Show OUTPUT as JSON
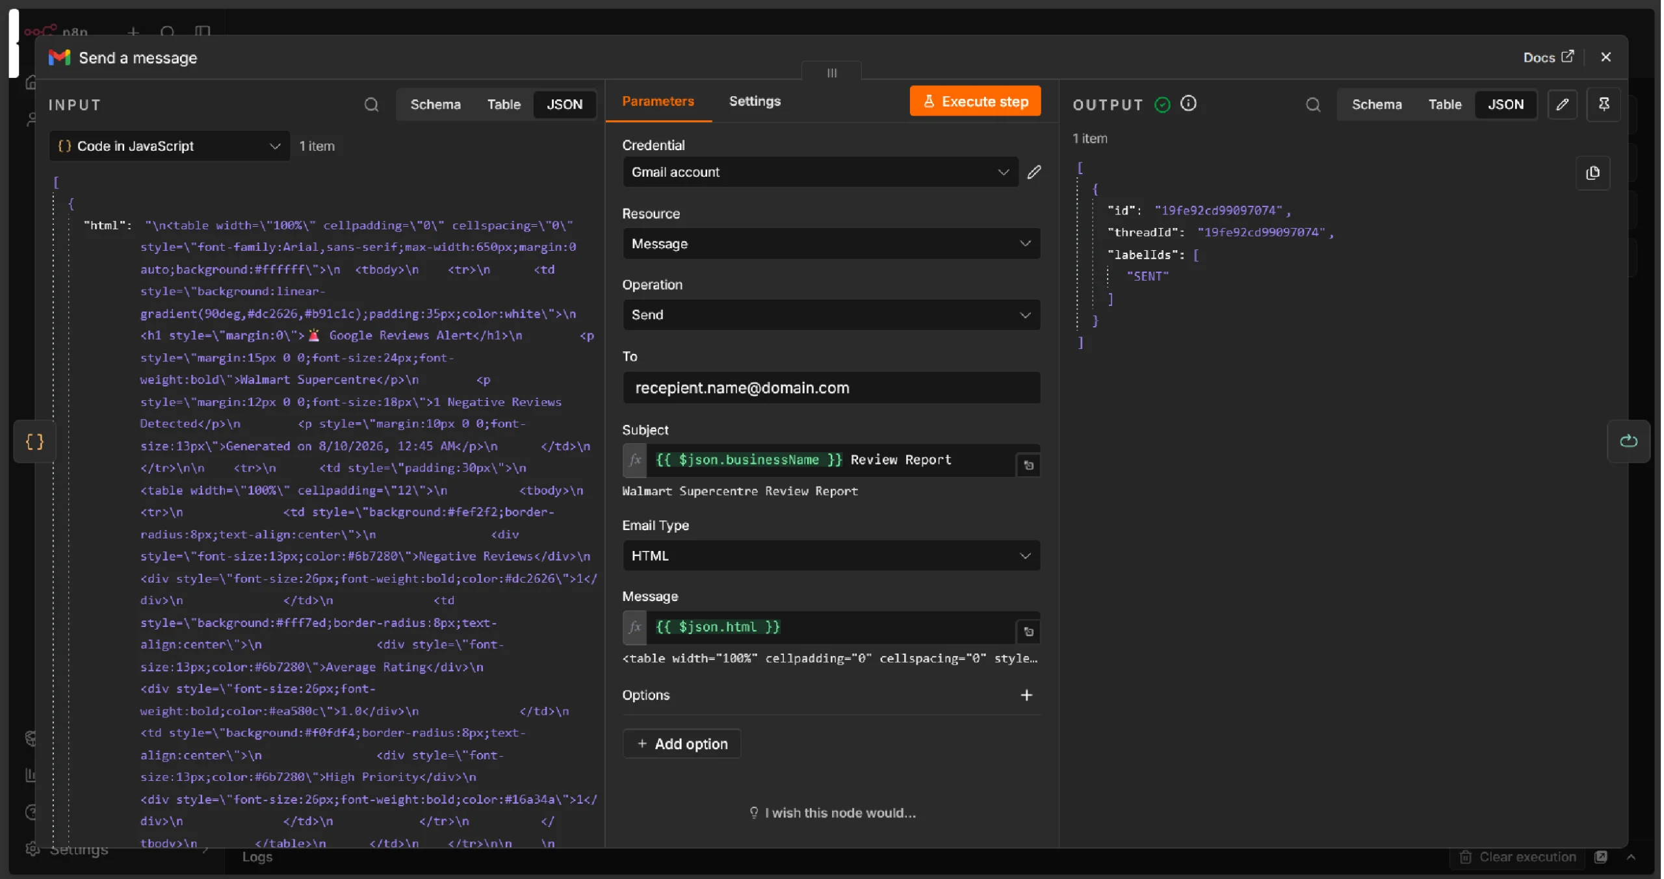This screenshot has width=1664, height=879. (x=1505, y=105)
